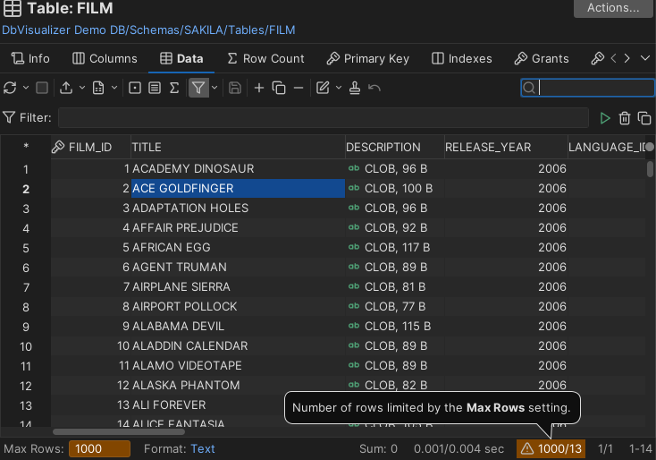Click the reload data icon
656x460 pixels.
[10, 88]
